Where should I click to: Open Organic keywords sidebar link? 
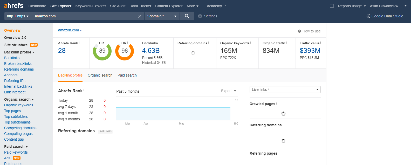(x=19, y=105)
